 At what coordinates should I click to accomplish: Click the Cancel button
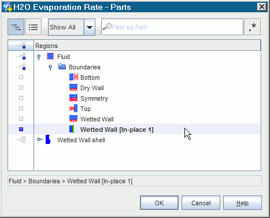click(x=201, y=203)
